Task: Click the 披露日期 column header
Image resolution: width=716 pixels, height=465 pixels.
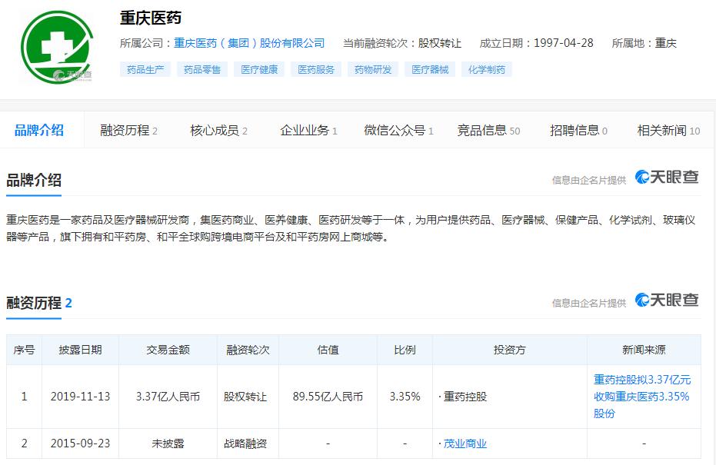Action: 80,350
